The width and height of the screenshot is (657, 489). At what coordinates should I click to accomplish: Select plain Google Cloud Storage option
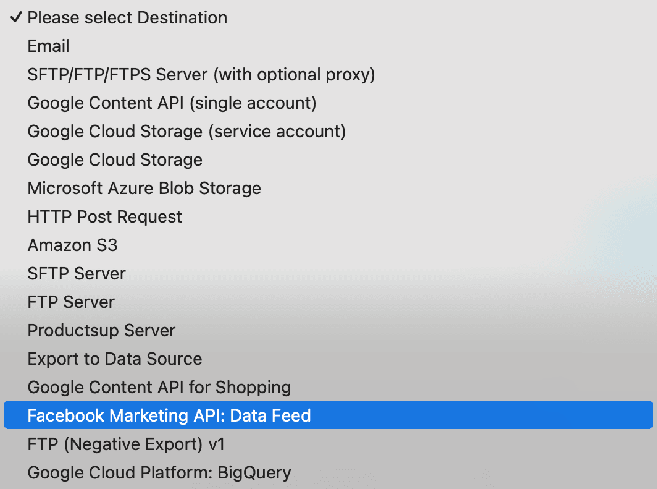pyautogui.click(x=115, y=160)
